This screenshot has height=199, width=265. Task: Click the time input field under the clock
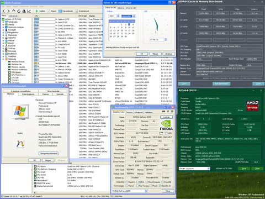[x=157, y=40]
